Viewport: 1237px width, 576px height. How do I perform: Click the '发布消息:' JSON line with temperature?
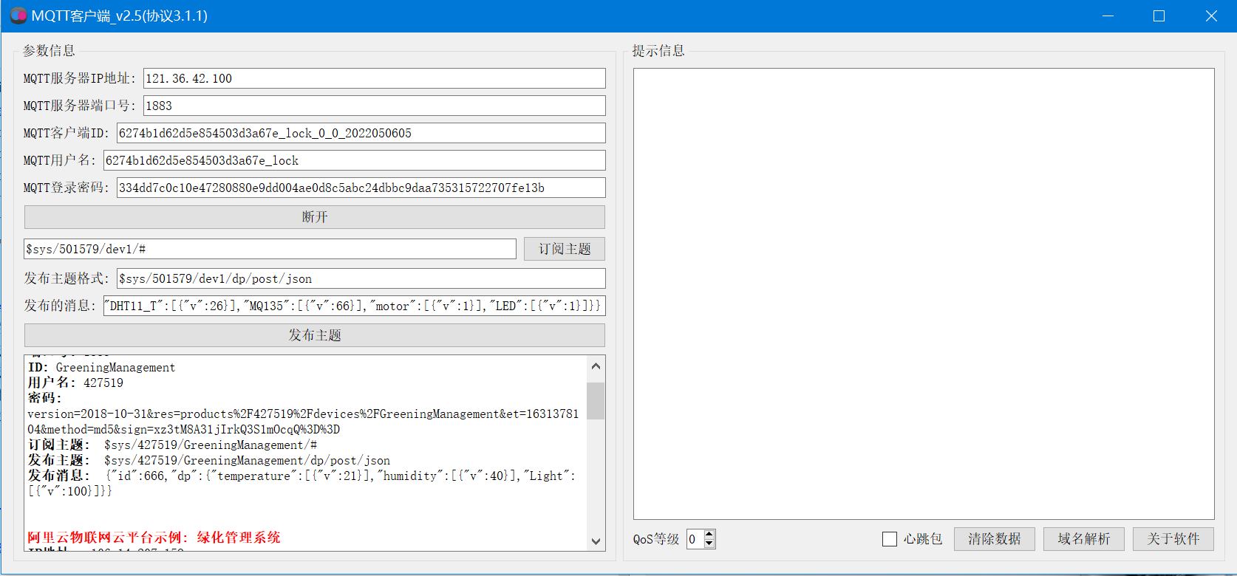[301, 484]
